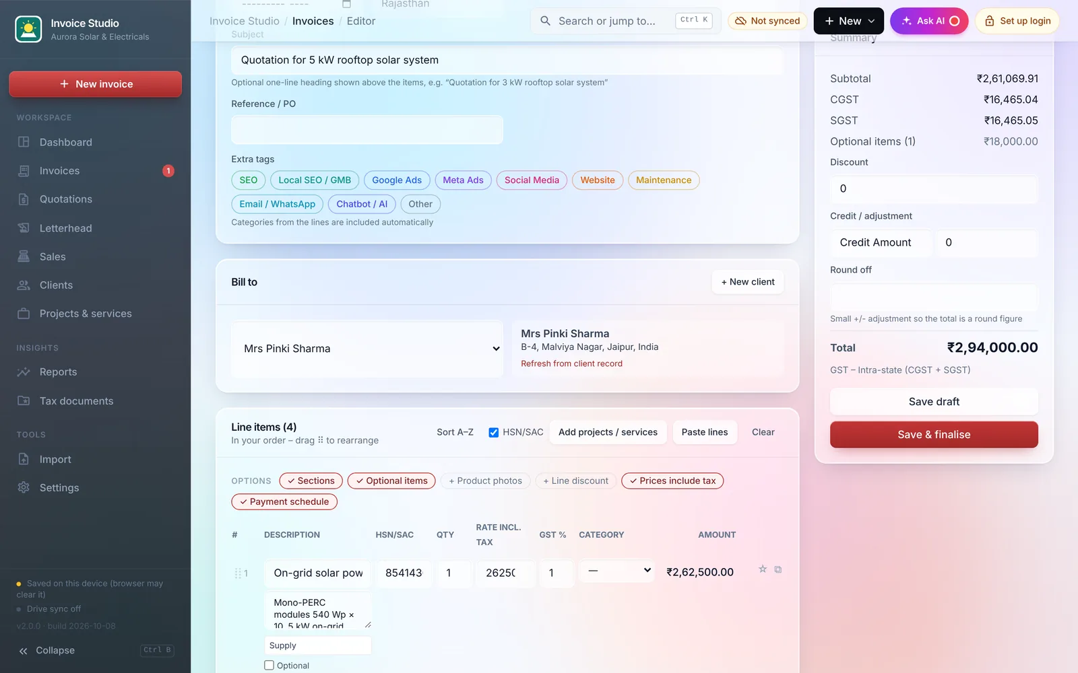Enable the Product photos option
1078x673 pixels.
(x=486, y=481)
